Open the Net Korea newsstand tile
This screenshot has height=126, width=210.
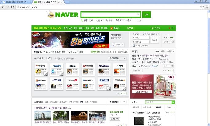tap(88, 70)
